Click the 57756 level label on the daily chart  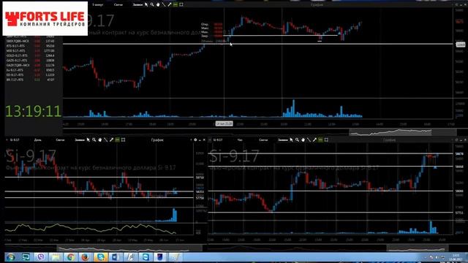click(200, 198)
